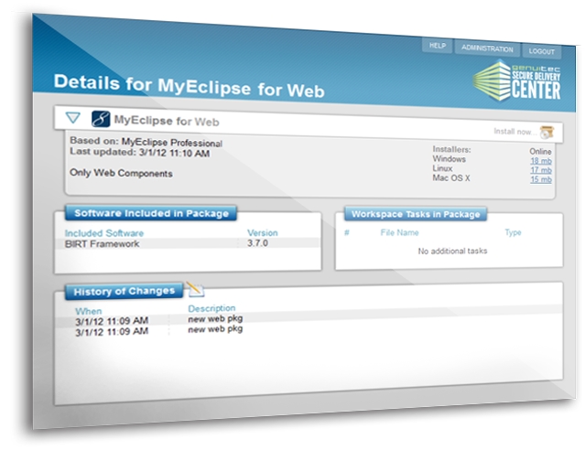Open the History of Changes edit pencil icon
Screen dimensions: 585x450
click(195, 289)
